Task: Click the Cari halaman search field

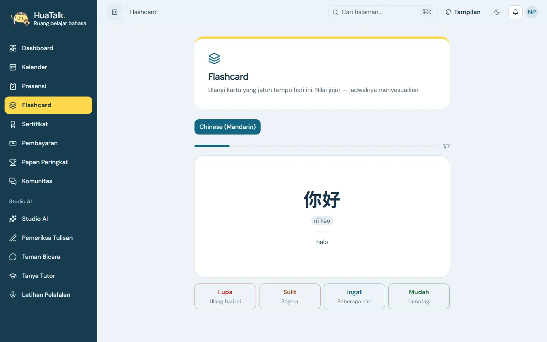Action: coord(383,12)
